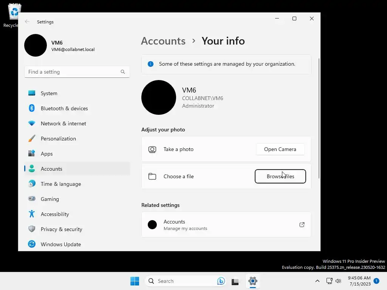Open the notification badge in tray

click(x=376, y=281)
